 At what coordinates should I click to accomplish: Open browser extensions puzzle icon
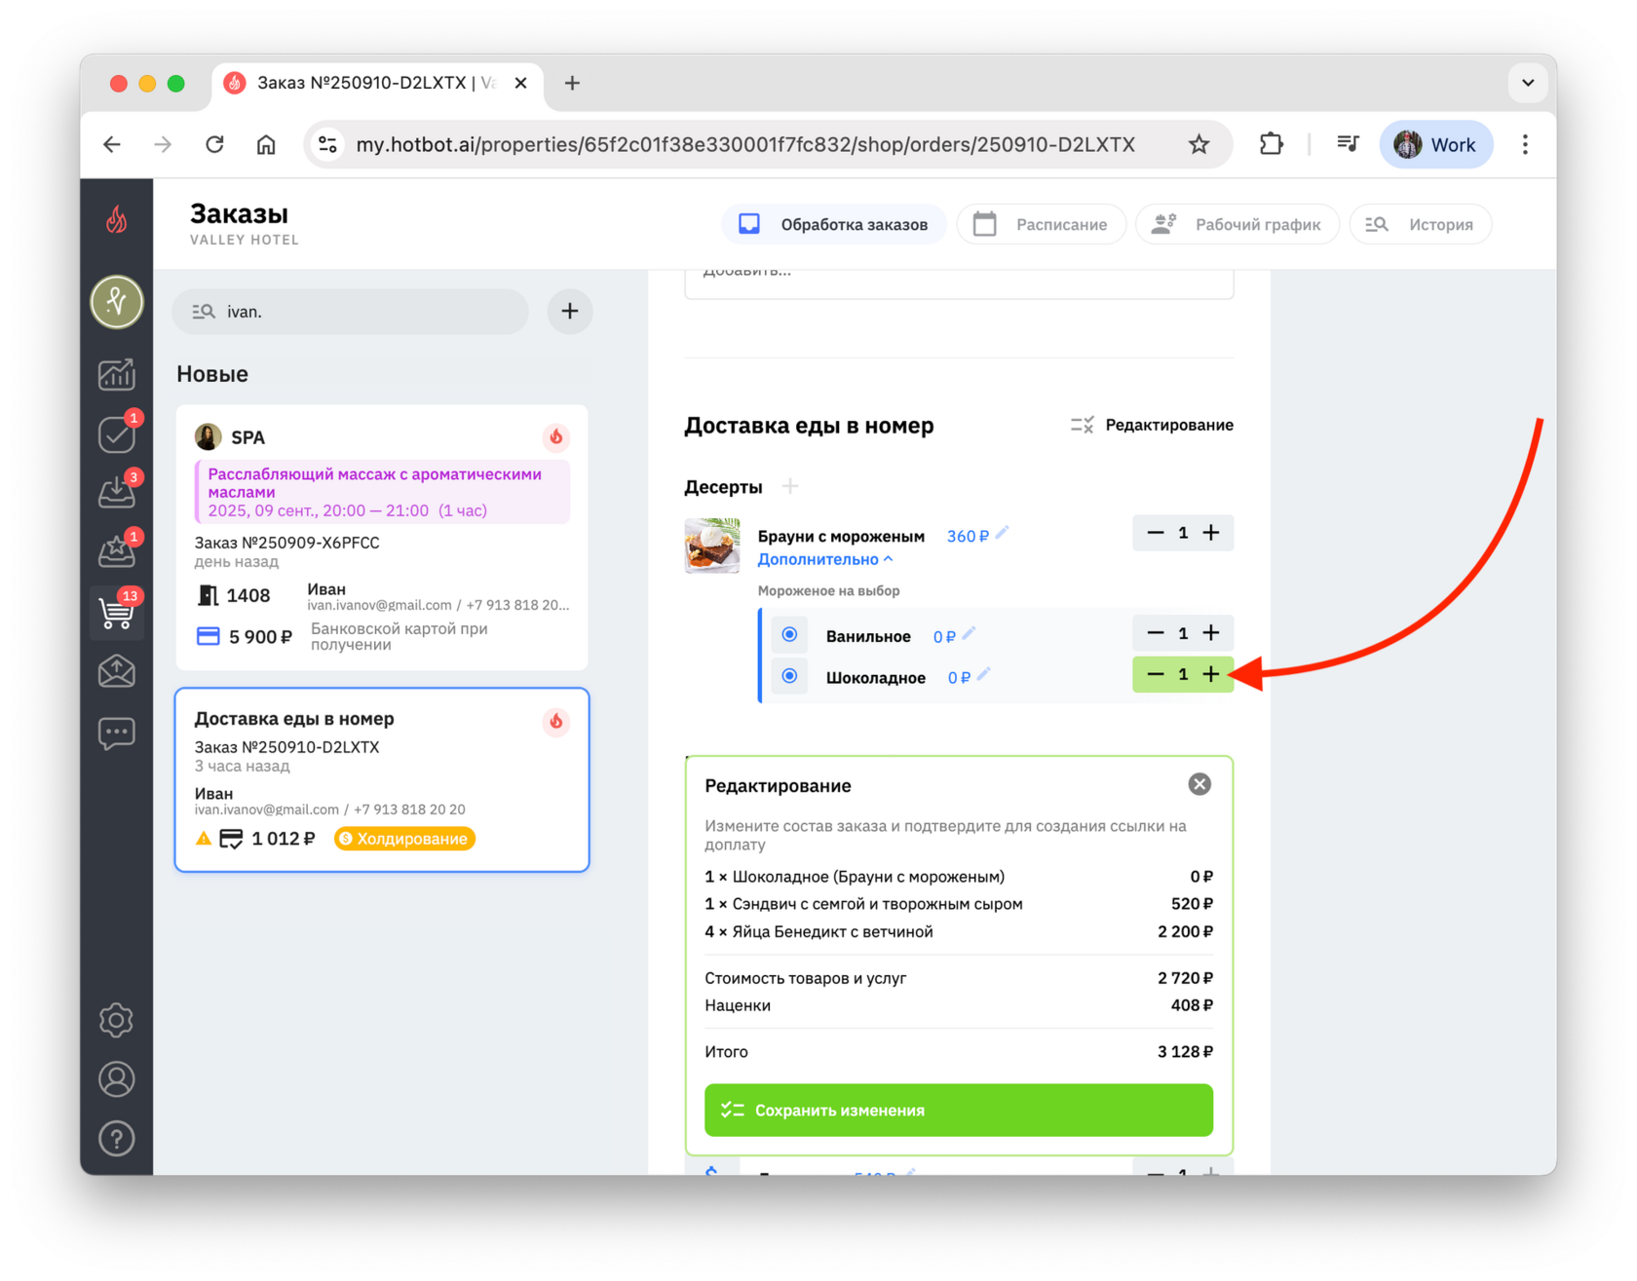[1271, 145]
